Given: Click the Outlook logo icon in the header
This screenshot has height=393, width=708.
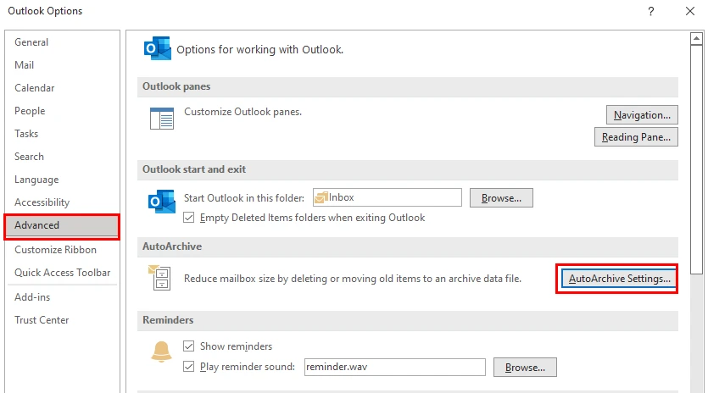Looking at the screenshot, I should 157,48.
